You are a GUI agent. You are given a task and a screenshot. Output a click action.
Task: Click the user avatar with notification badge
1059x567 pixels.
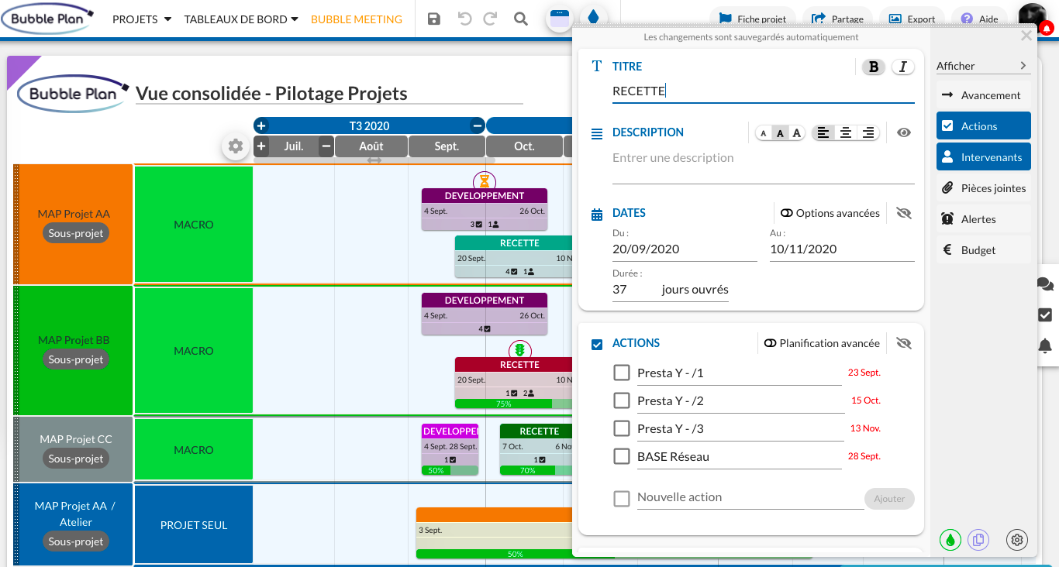coord(1033,17)
